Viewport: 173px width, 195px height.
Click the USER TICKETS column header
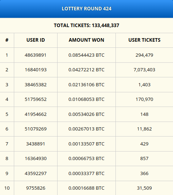click(x=144, y=40)
